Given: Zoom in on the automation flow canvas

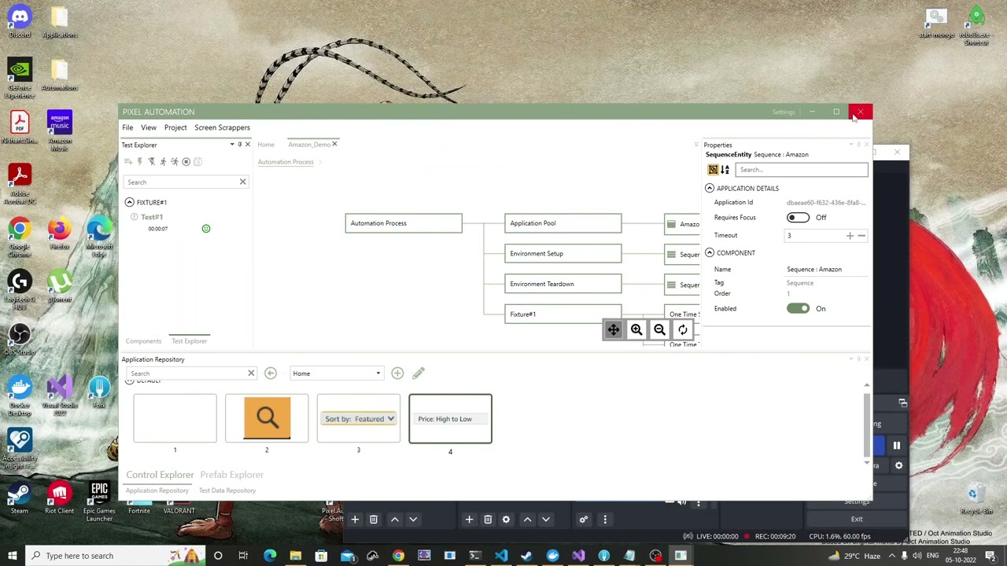Looking at the screenshot, I should click(636, 329).
